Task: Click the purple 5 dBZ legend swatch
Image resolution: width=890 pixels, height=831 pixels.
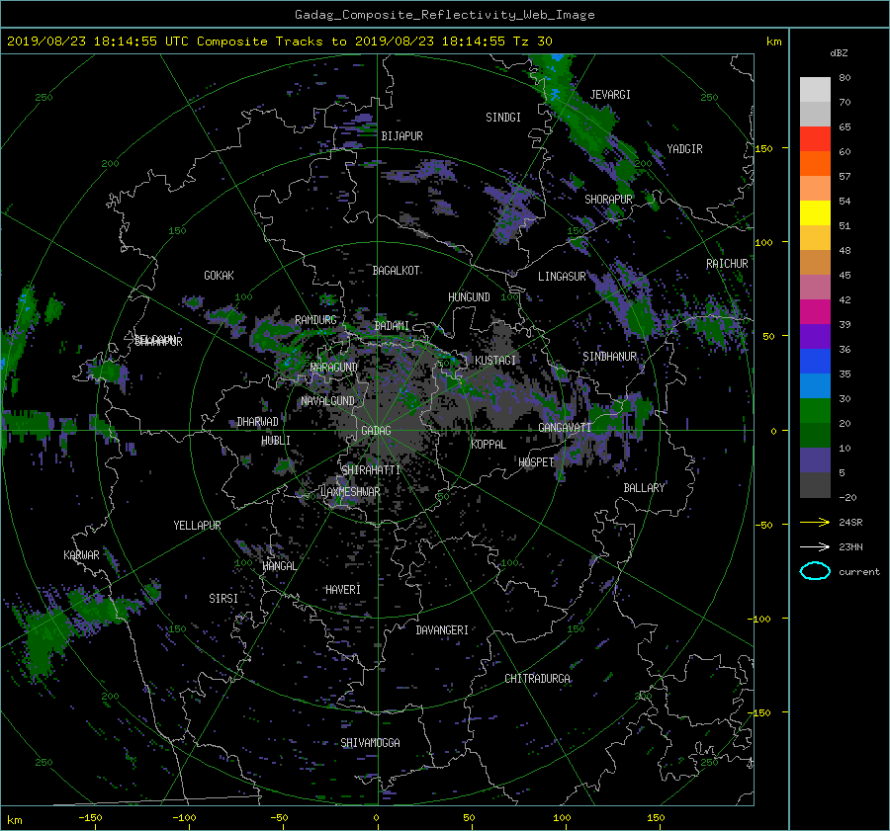Action: [x=815, y=460]
